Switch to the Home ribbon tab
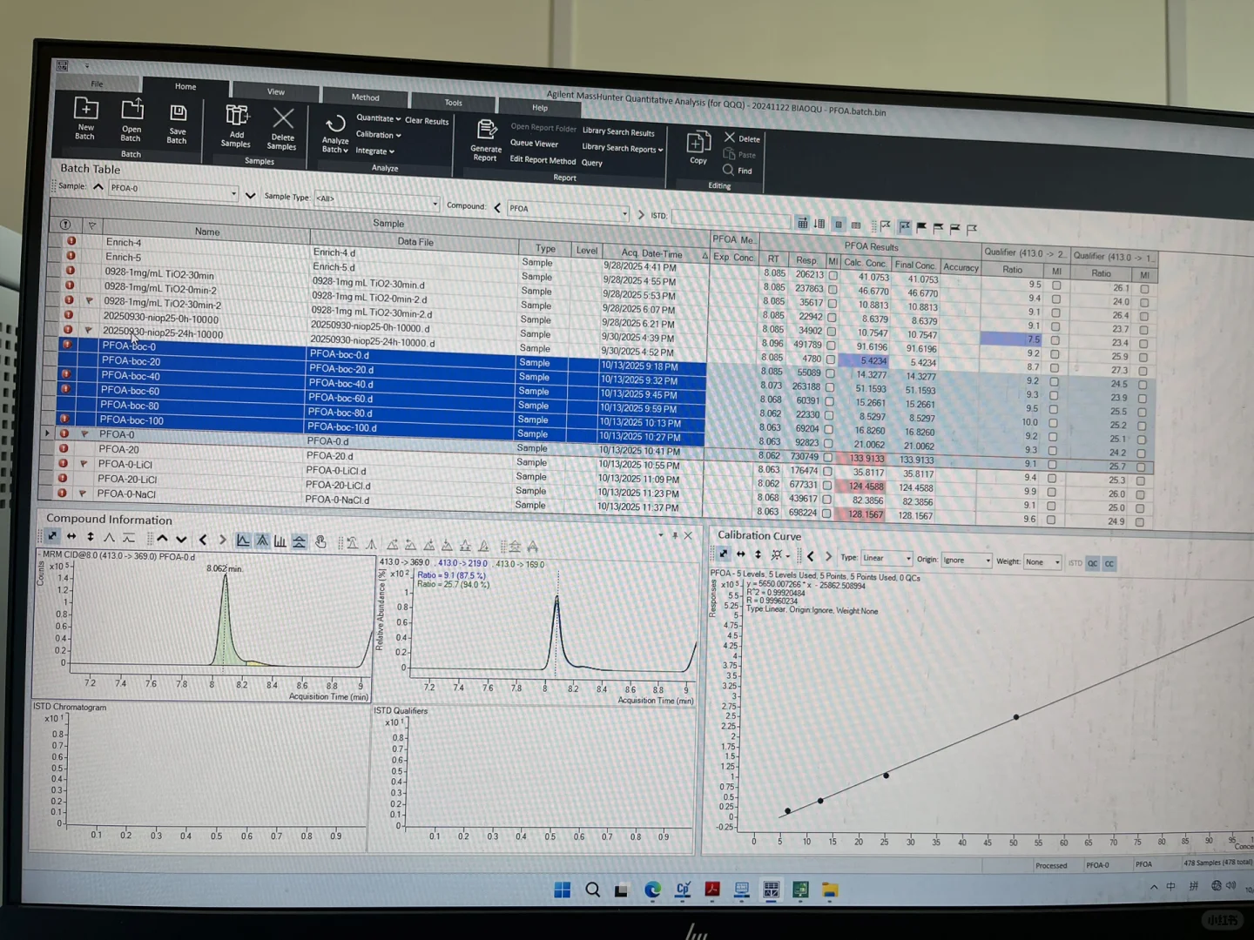 pyautogui.click(x=185, y=86)
